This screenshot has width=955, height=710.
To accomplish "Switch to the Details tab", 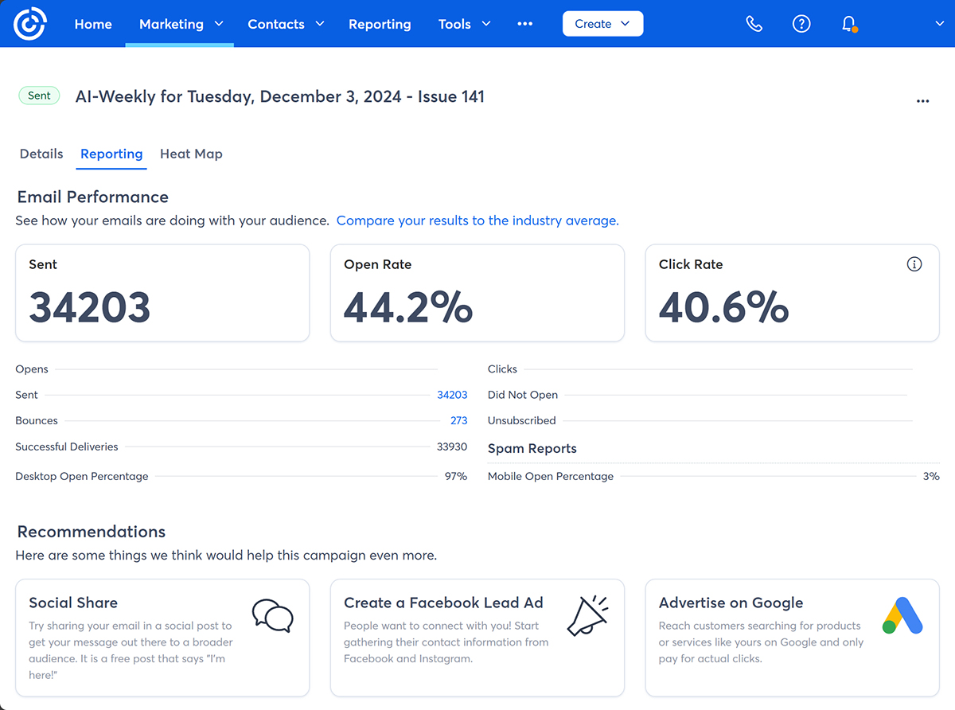I will coord(41,154).
